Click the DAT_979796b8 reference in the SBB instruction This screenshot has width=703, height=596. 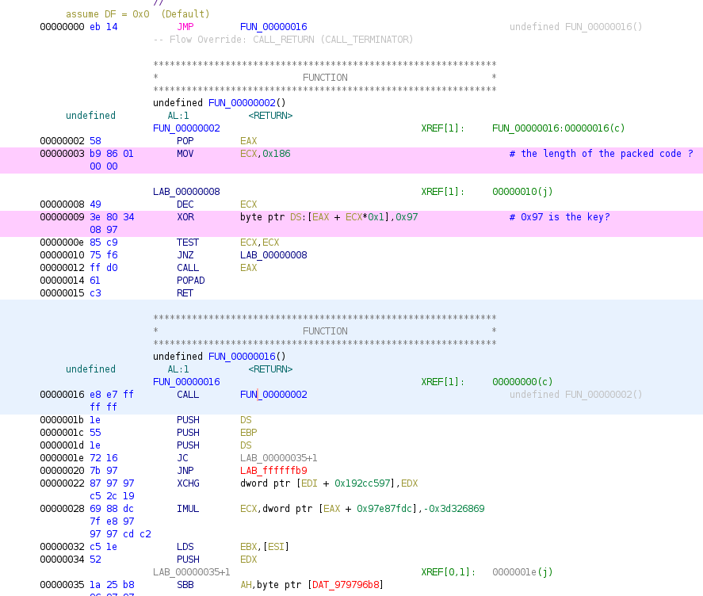(x=348, y=585)
